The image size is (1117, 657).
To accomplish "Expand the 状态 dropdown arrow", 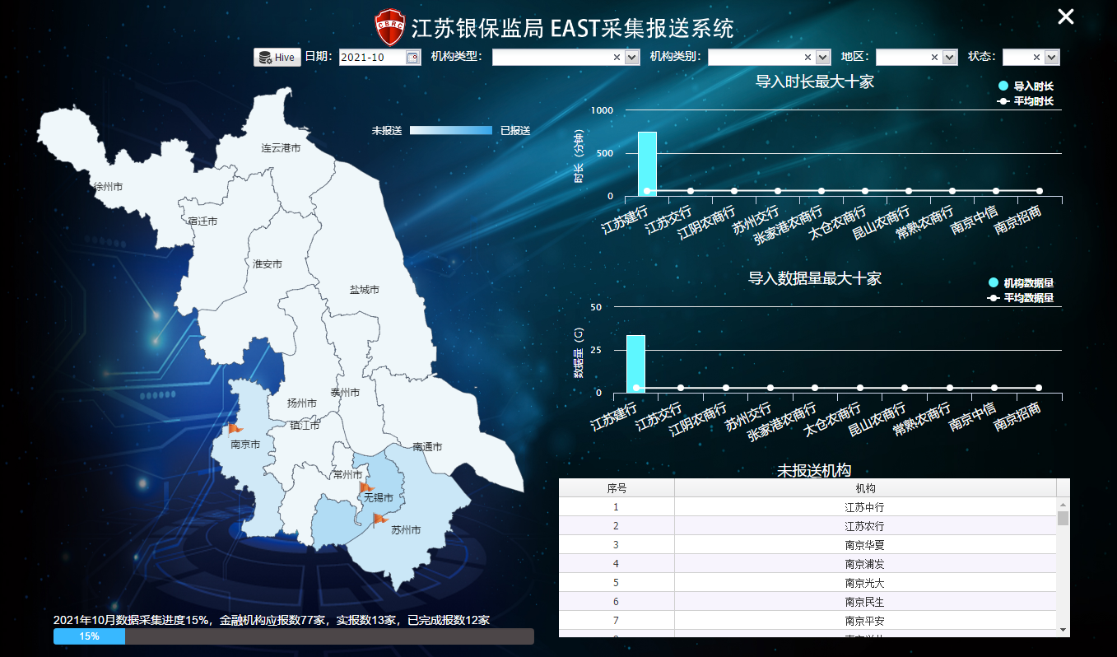I will click(x=1052, y=58).
